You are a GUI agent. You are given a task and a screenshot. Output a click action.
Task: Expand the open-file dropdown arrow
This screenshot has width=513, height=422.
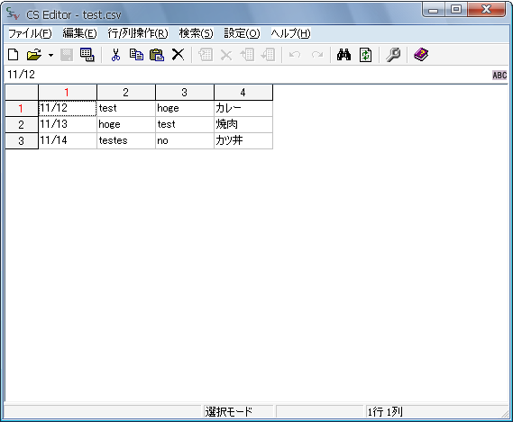[50, 55]
